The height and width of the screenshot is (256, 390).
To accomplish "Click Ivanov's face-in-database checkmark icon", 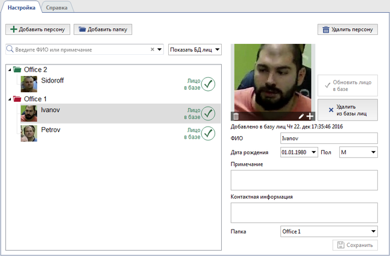I will (x=209, y=113).
